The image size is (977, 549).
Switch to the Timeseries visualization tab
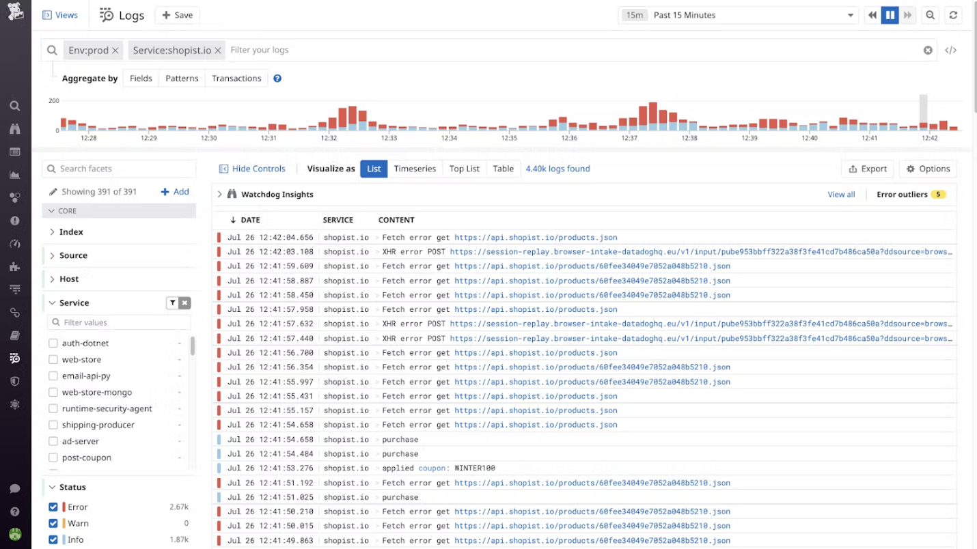point(415,169)
